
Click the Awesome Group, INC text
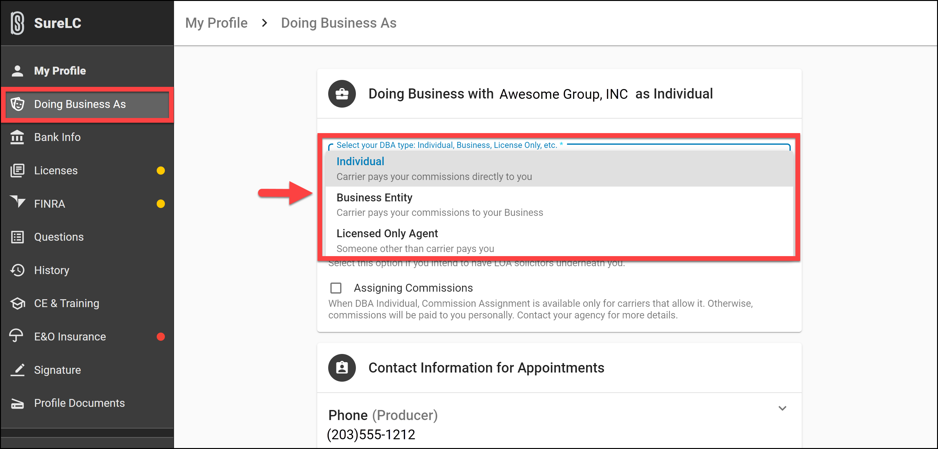coord(564,94)
